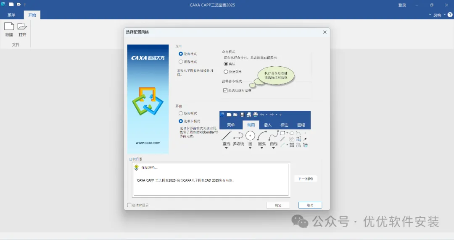Click the 新建 ribbon button
The height and width of the screenshot is (240, 454).
point(9,29)
